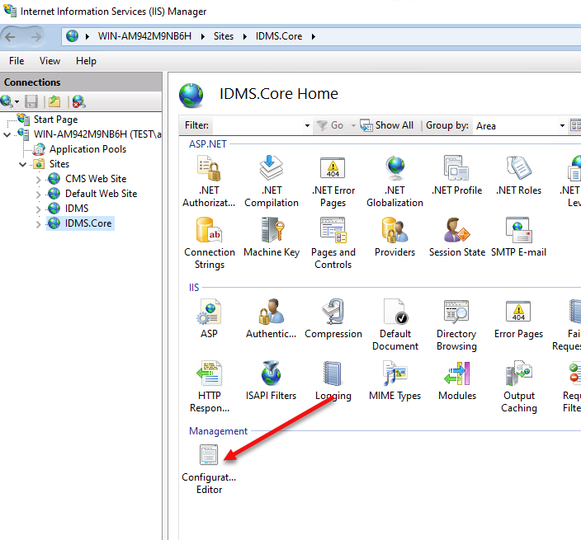Navigate forward with the Forward arrow
The image size is (581, 540).
(x=36, y=36)
